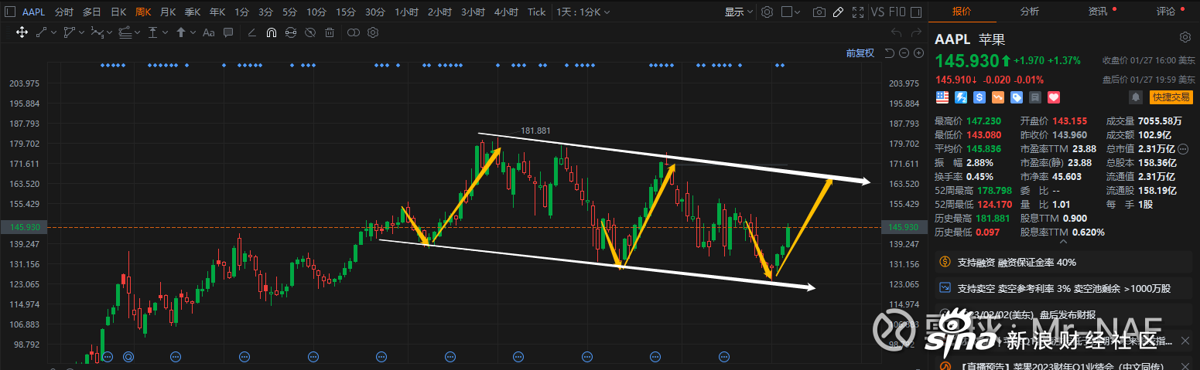Select the trend line drawing tool
The image size is (1200, 370).
(42, 32)
